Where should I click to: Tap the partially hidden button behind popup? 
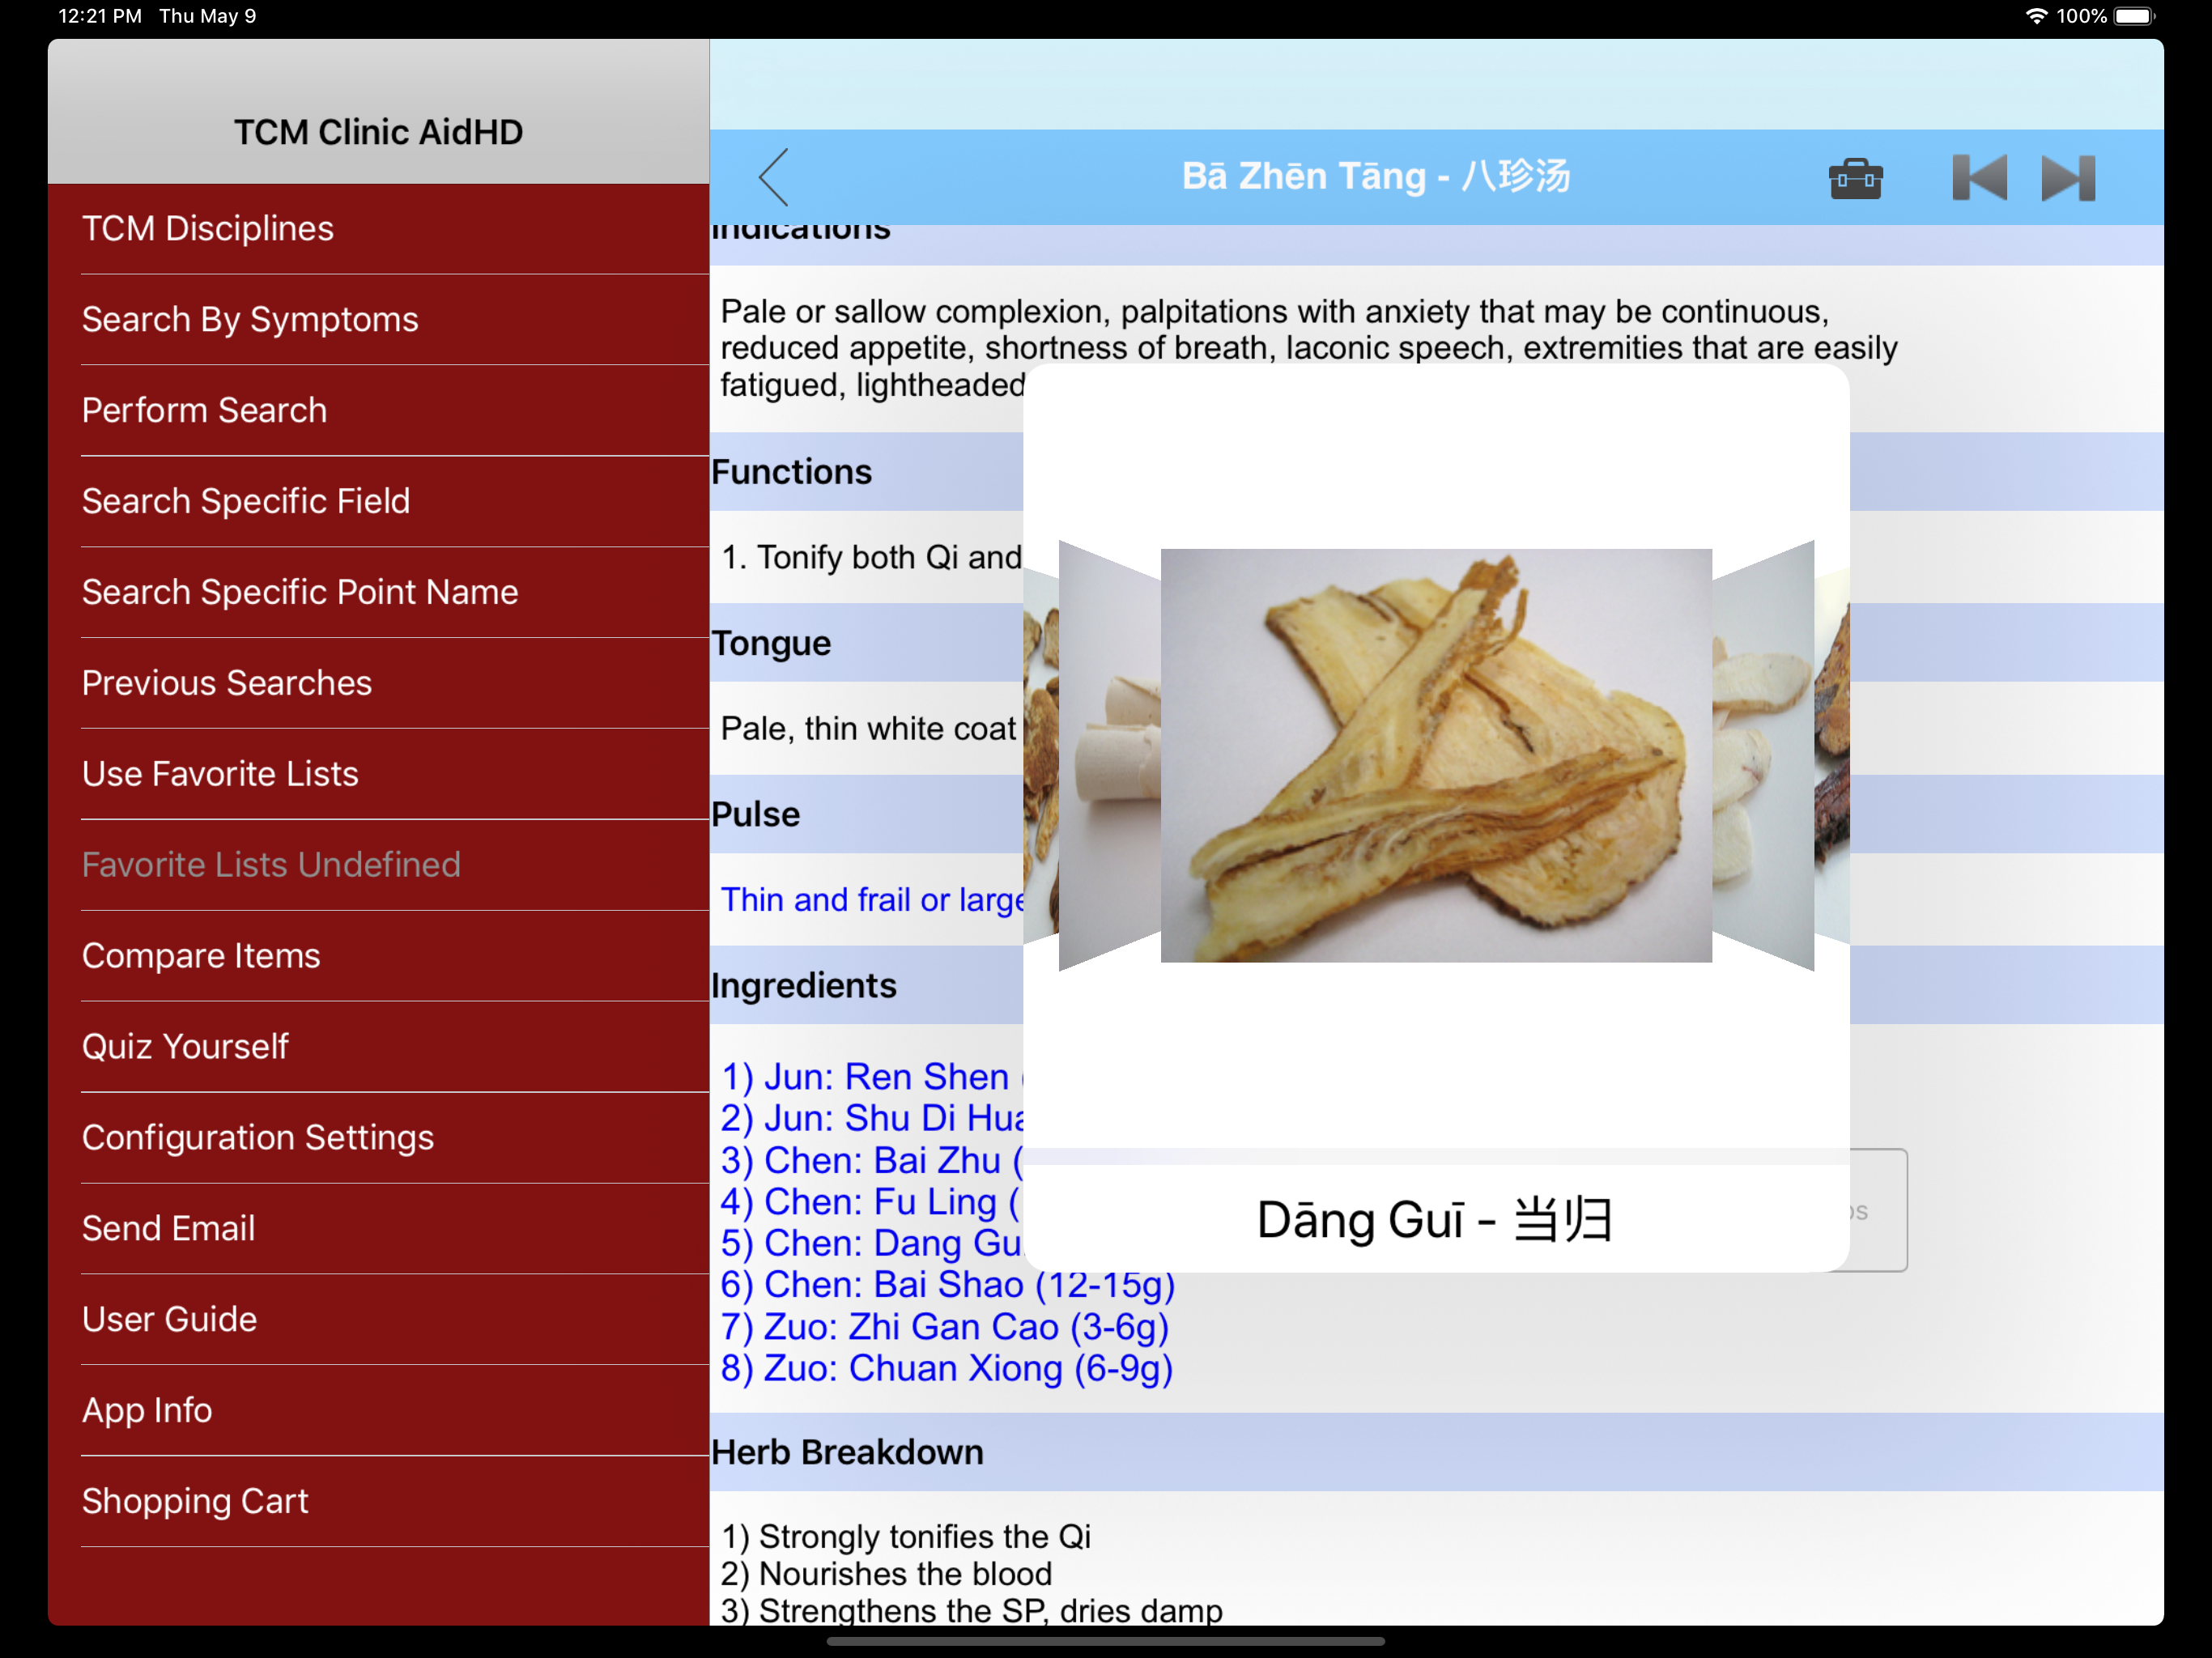point(1878,1211)
